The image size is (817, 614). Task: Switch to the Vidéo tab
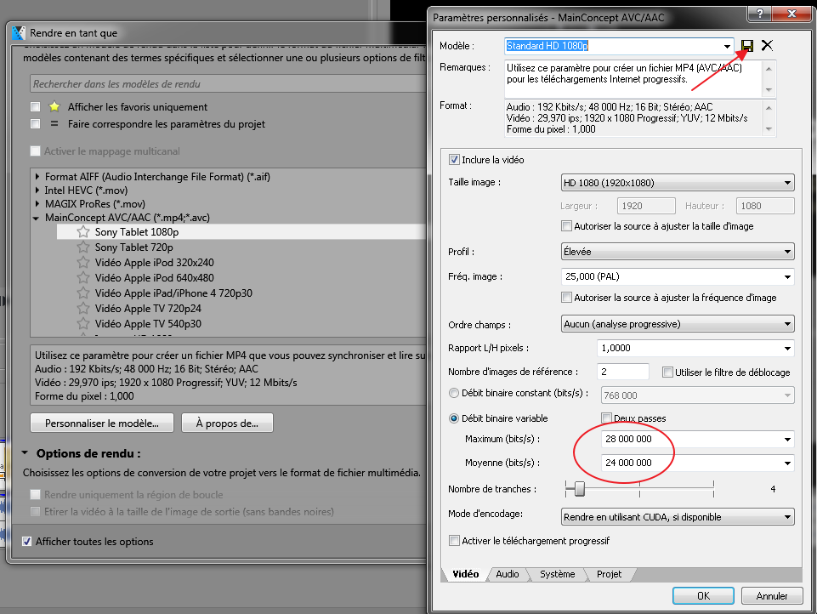pyautogui.click(x=465, y=574)
